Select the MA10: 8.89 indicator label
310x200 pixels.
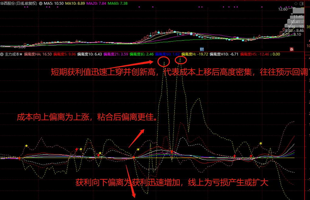point(75,4)
